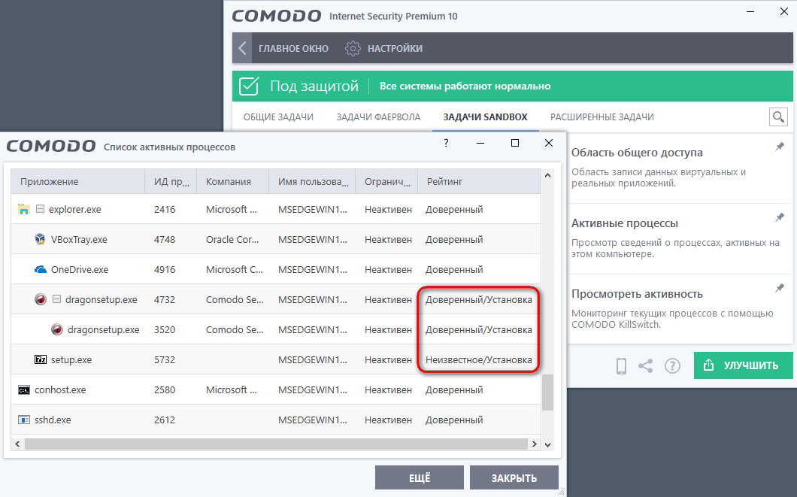Click the green checkmark protection status icon

coord(249,86)
